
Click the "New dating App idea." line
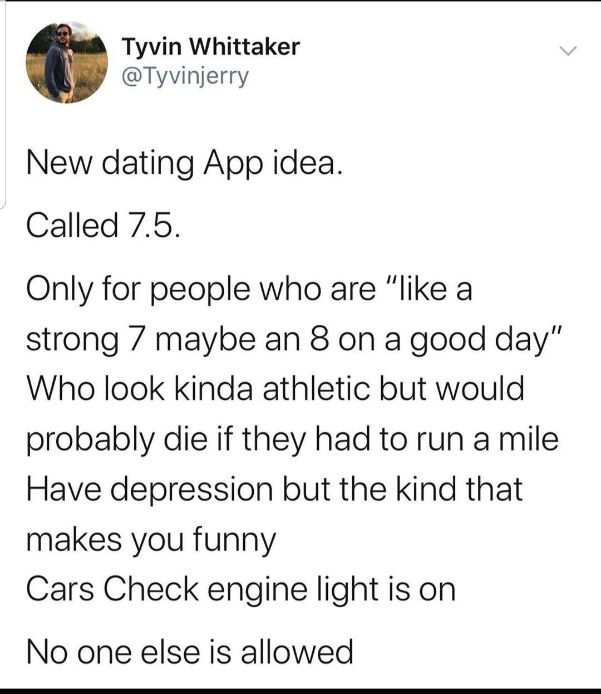pyautogui.click(x=183, y=163)
